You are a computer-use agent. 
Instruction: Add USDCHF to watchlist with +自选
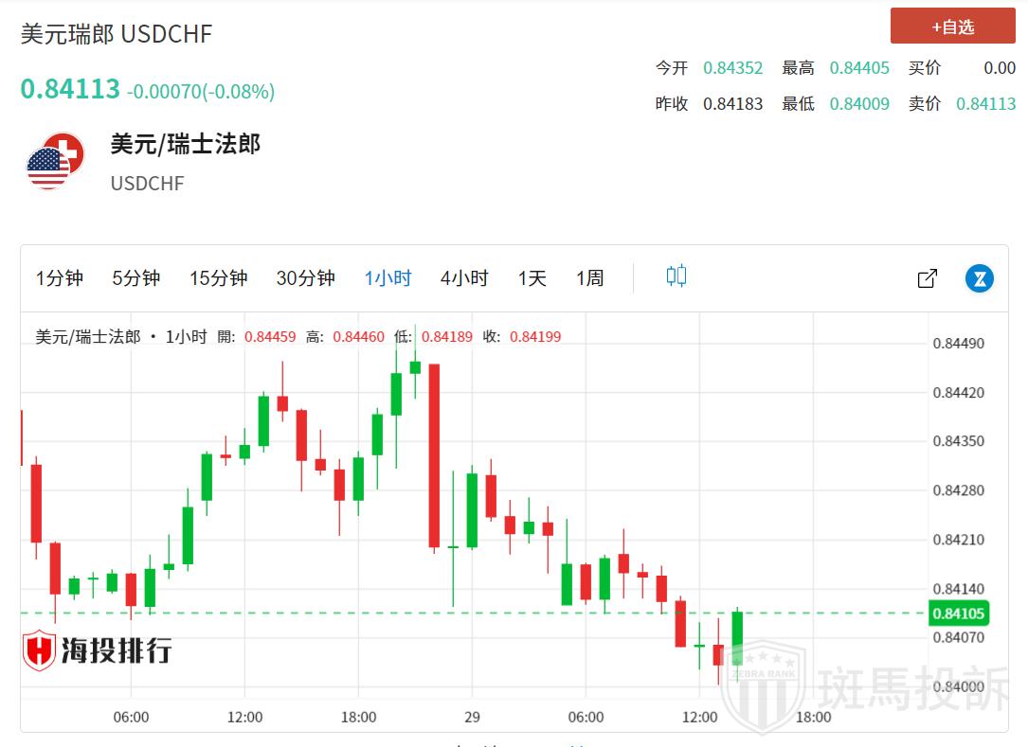[952, 27]
